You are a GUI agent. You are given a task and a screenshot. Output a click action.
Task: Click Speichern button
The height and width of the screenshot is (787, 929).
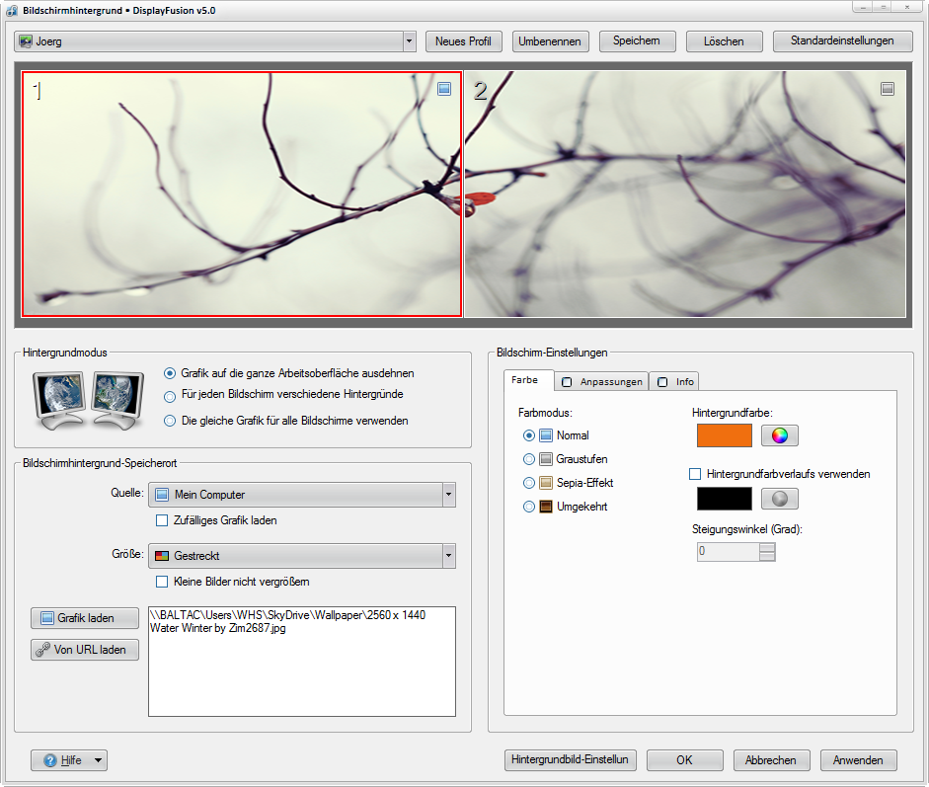coord(637,40)
